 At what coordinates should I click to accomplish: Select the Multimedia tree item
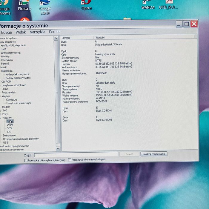pyautogui.click(x=7, y=71)
